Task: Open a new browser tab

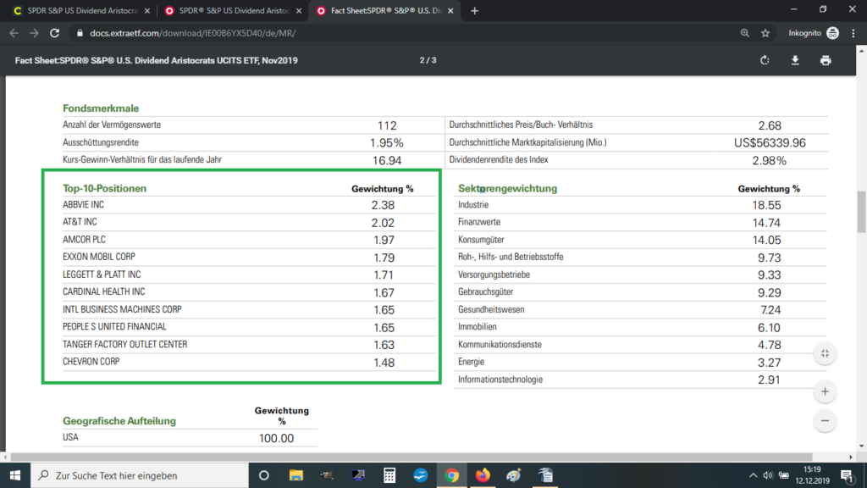Action: point(474,10)
